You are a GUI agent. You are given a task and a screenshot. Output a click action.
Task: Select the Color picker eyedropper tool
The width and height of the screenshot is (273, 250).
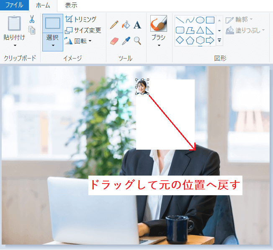coord(126,41)
